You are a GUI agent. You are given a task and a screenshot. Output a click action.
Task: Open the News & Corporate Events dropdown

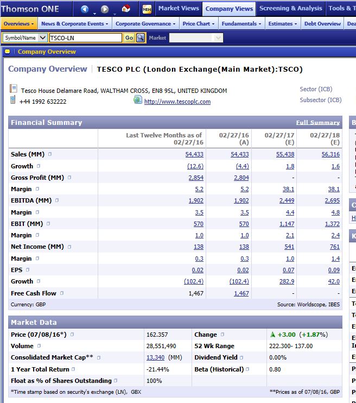click(x=75, y=24)
